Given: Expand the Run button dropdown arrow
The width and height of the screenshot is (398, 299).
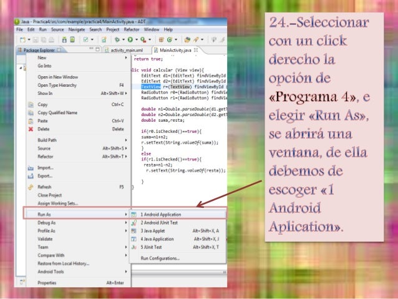Looking at the screenshot, I should coord(136,40).
